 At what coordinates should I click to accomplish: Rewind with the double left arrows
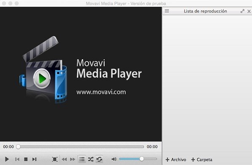click(x=64, y=159)
